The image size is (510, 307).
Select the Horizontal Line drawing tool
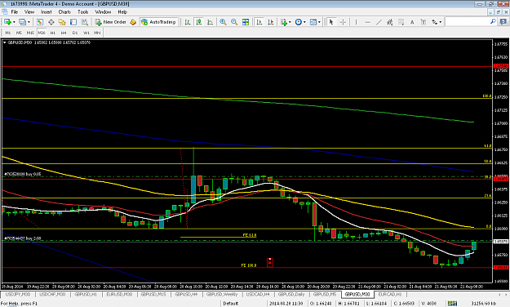(x=367, y=22)
